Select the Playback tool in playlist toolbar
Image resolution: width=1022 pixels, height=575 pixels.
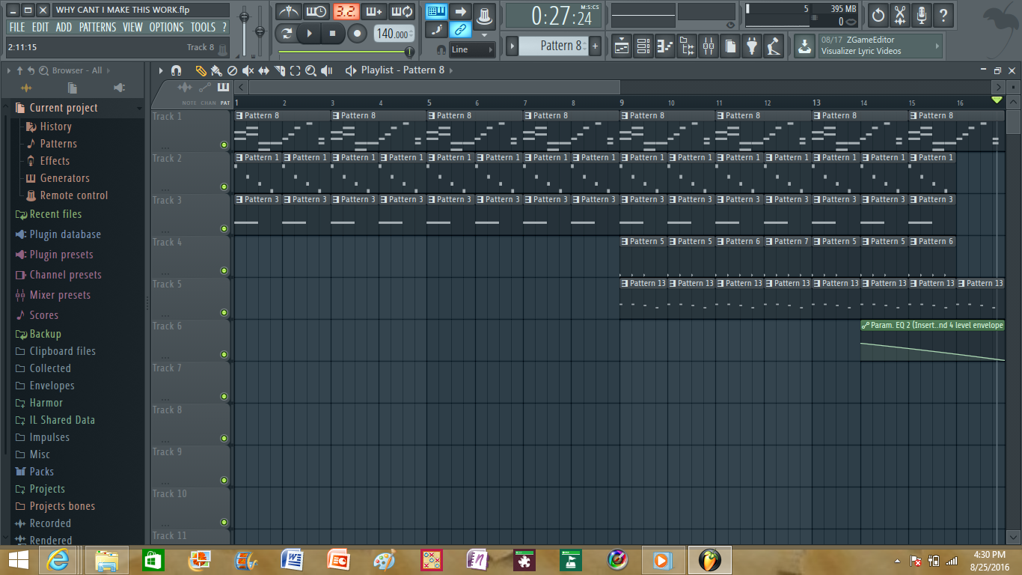coord(327,70)
